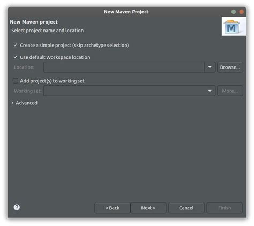Viewport: 254px width, 226px height.
Task: Click inside the Working set combo field
Action: (129, 91)
